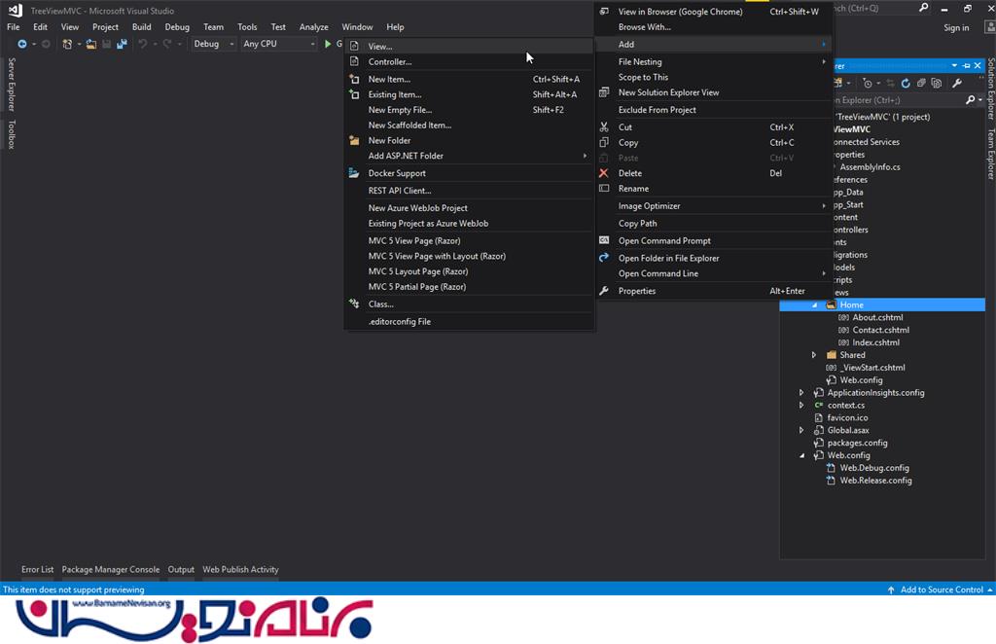This screenshot has height=644, width=996.
Task: Open the Solution Explorer search options dropdown arrow
Action: 980,99
